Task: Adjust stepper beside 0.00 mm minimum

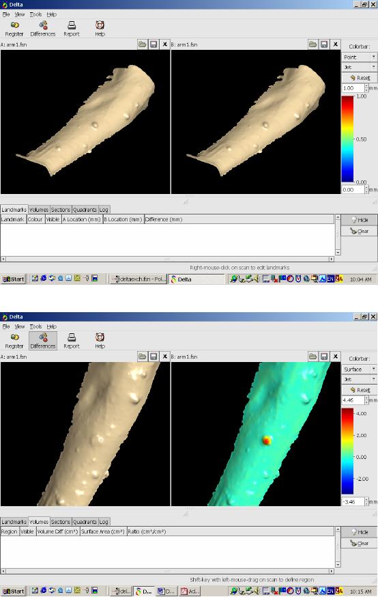Action: pyautogui.click(x=366, y=189)
